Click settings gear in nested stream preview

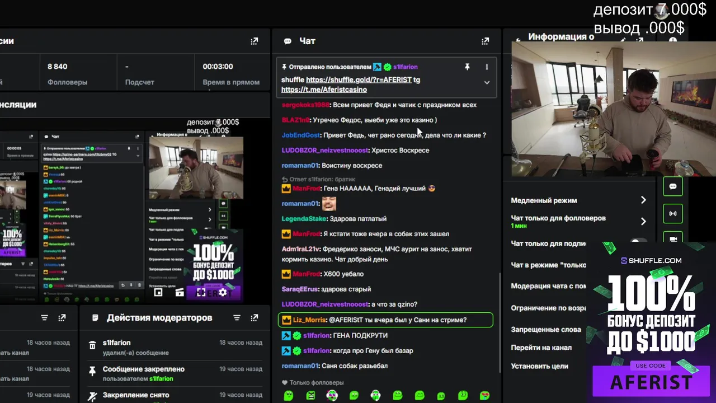pyautogui.click(x=223, y=292)
